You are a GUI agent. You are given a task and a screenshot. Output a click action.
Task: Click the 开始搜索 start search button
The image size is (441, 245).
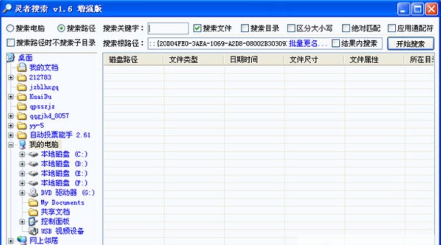coord(411,44)
